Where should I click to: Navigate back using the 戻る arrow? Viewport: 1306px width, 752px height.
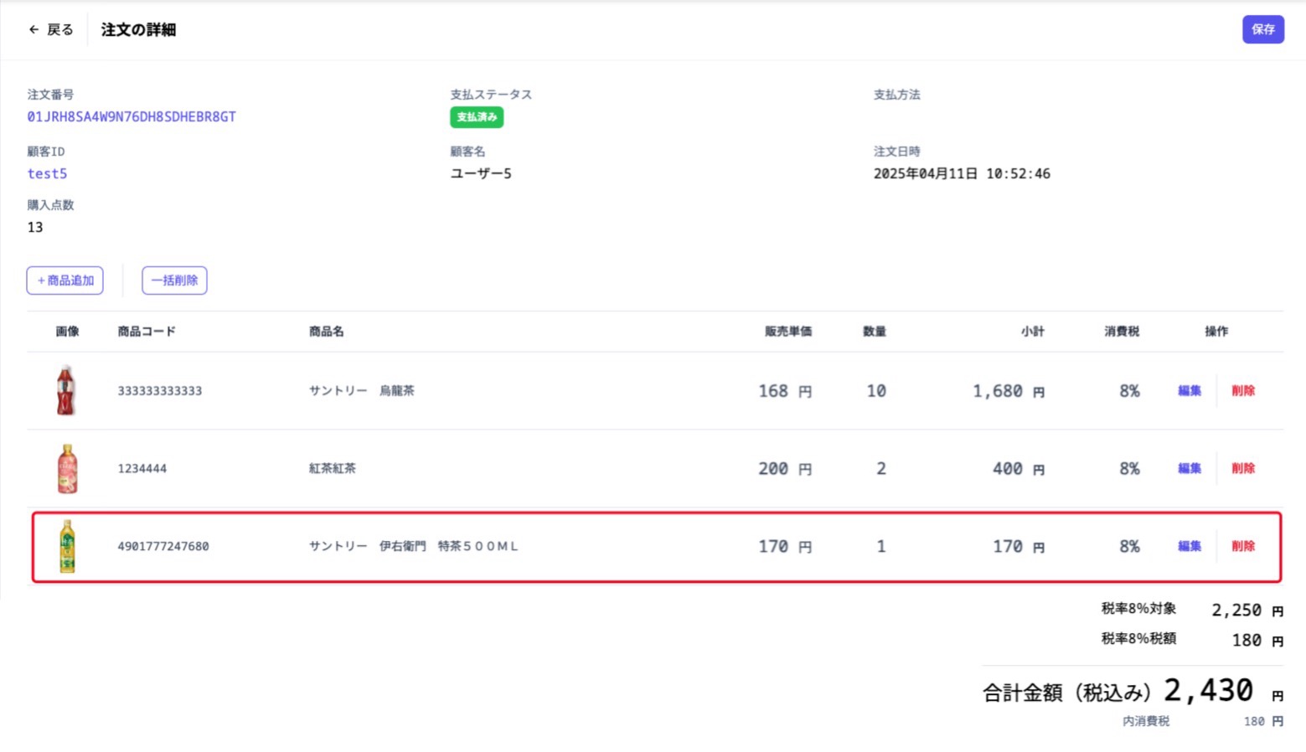[49, 29]
